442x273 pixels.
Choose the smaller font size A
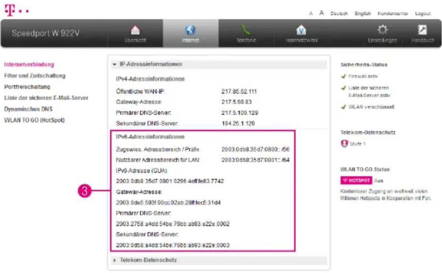click(x=311, y=14)
